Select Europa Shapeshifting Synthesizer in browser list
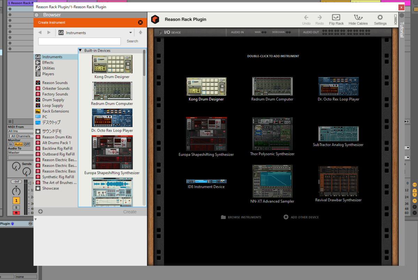The image size is (418, 280). pos(112,155)
